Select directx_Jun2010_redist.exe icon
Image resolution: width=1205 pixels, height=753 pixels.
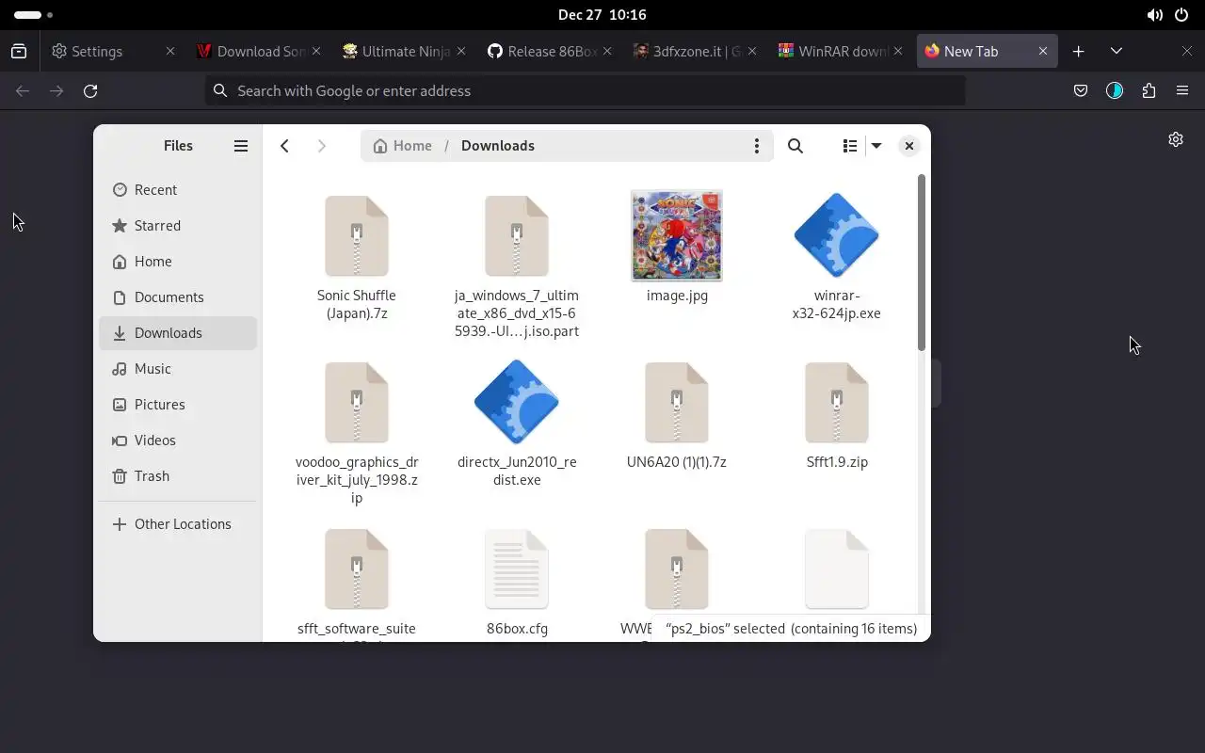pyautogui.click(x=517, y=403)
